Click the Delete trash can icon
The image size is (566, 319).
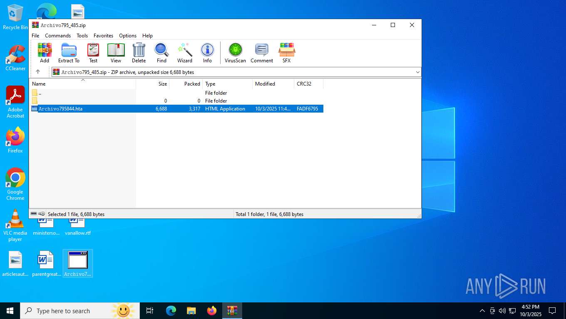[139, 53]
